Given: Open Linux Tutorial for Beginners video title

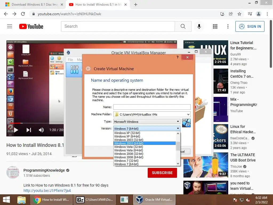Looking at the screenshot, I should coord(243,45).
